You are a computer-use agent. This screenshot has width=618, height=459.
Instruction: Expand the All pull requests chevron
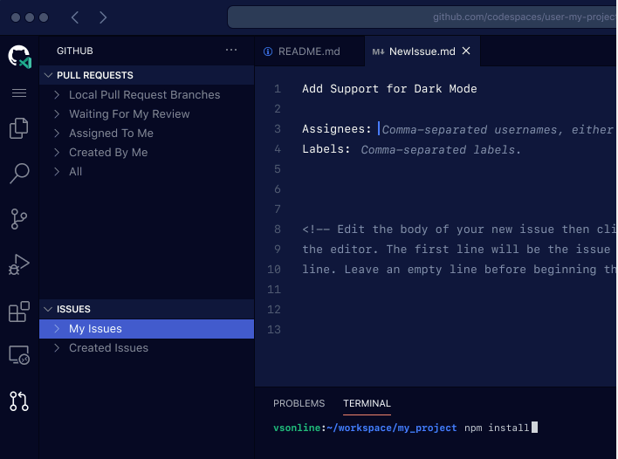tap(57, 171)
